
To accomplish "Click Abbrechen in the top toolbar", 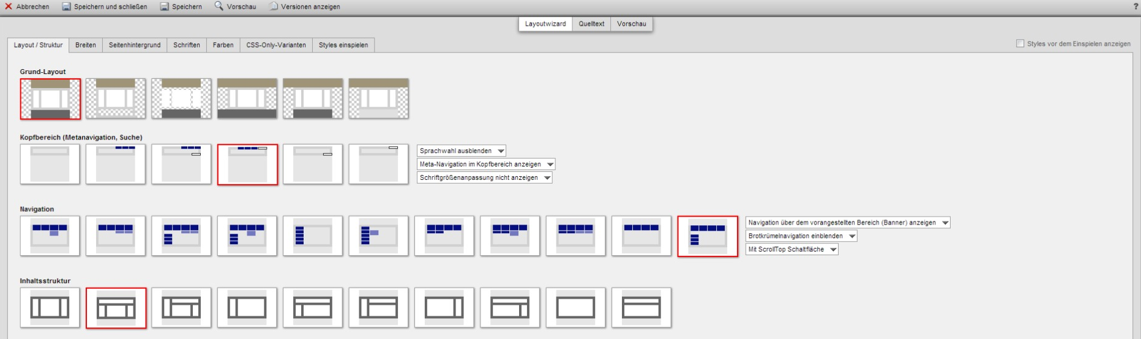I will point(27,7).
